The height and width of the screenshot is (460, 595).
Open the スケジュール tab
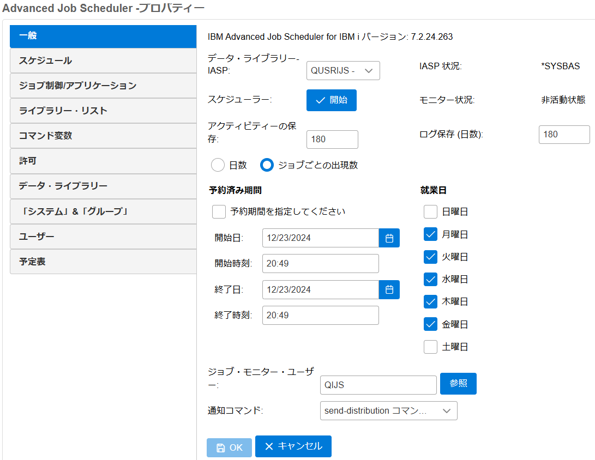coord(103,60)
